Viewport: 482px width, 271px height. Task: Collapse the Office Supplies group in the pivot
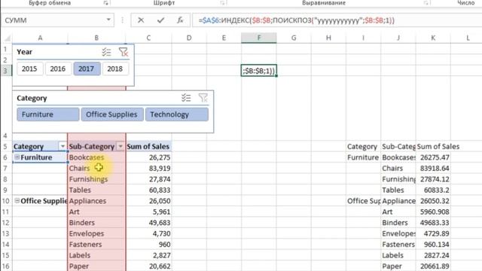(17, 201)
